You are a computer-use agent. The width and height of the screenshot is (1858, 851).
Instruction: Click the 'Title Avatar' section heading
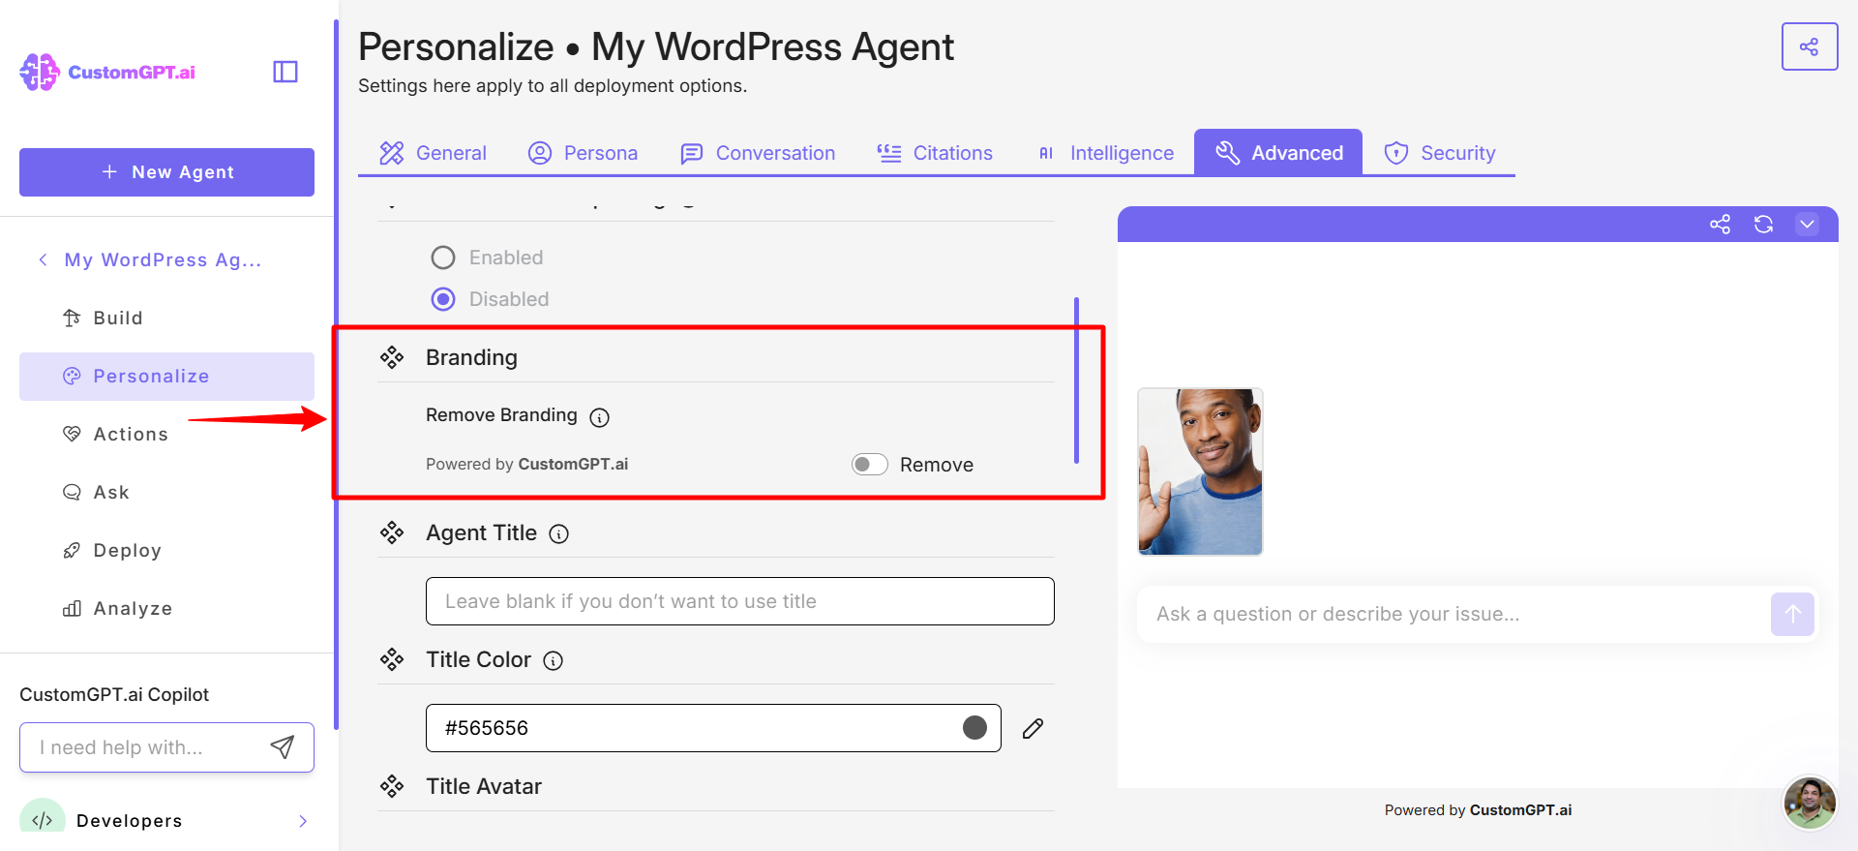coord(484,786)
